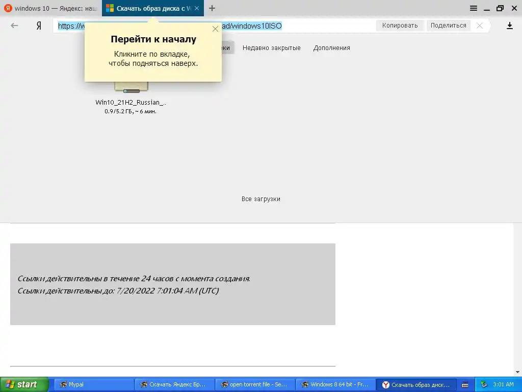Click download progress text '0.9/5.2 ГБ'

click(x=130, y=111)
